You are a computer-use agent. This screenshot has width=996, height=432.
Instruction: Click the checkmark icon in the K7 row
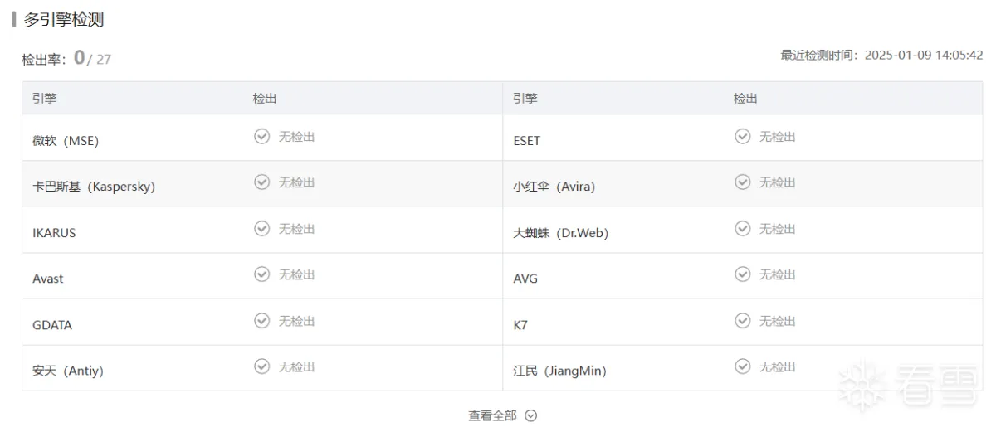[x=743, y=321]
